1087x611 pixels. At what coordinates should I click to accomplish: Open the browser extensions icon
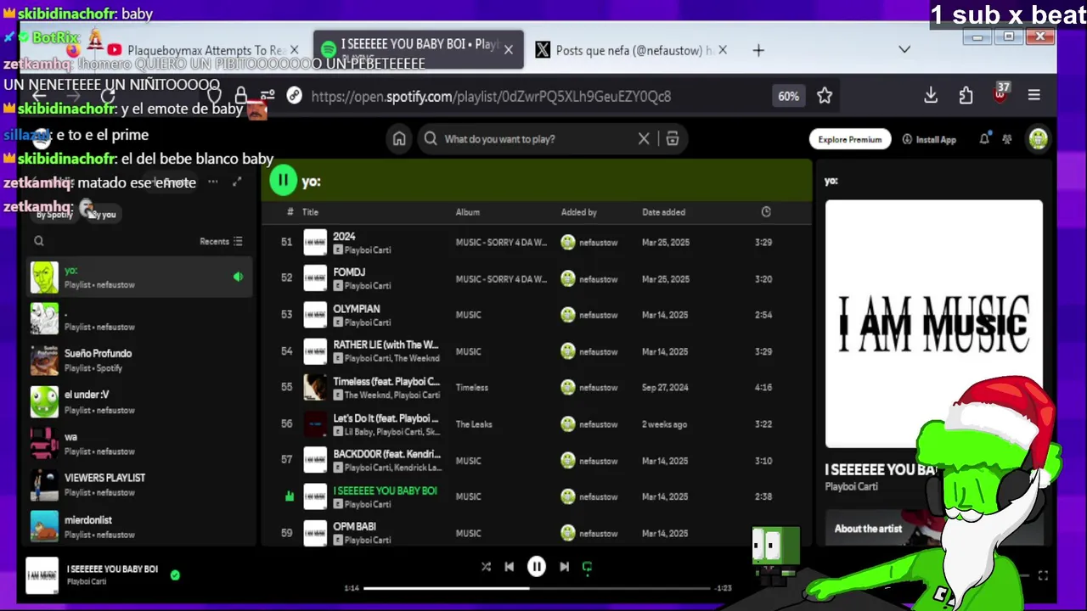(966, 96)
